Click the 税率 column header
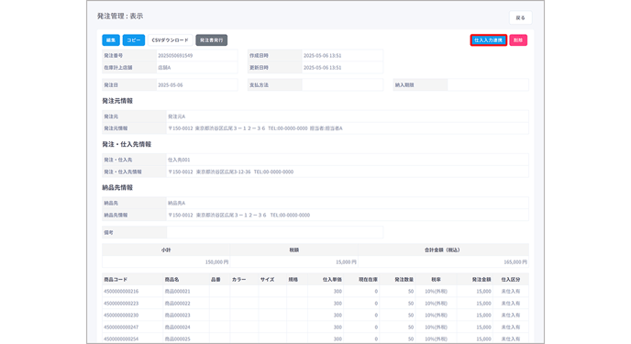Screen dimensions: 631x344 [437, 279]
